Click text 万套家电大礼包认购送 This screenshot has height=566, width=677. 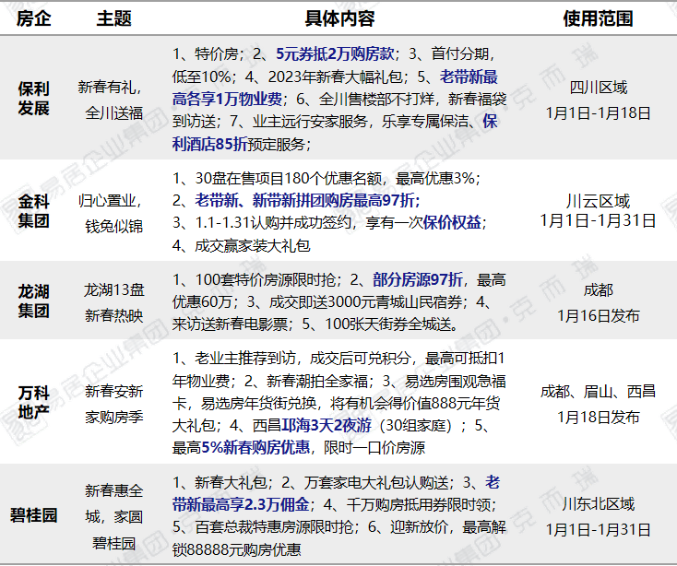click(375, 482)
